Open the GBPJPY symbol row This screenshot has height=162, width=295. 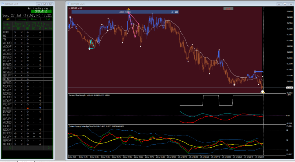click(28, 75)
